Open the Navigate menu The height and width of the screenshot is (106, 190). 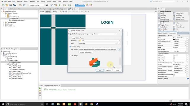tap(20, 1)
